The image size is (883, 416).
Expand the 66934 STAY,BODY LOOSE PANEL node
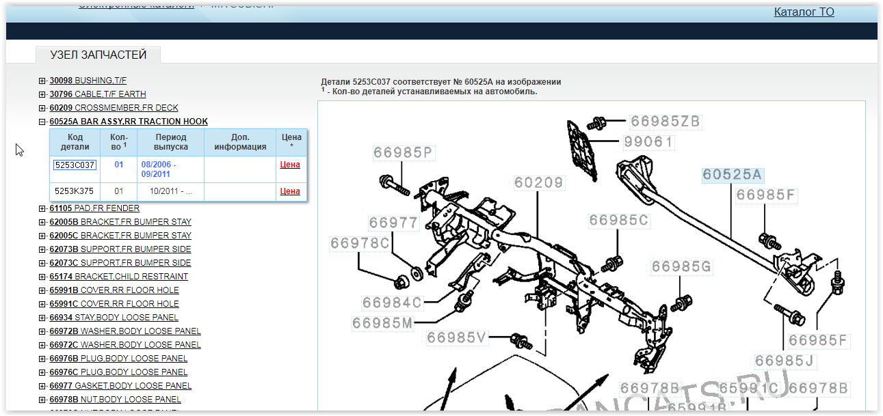42,318
